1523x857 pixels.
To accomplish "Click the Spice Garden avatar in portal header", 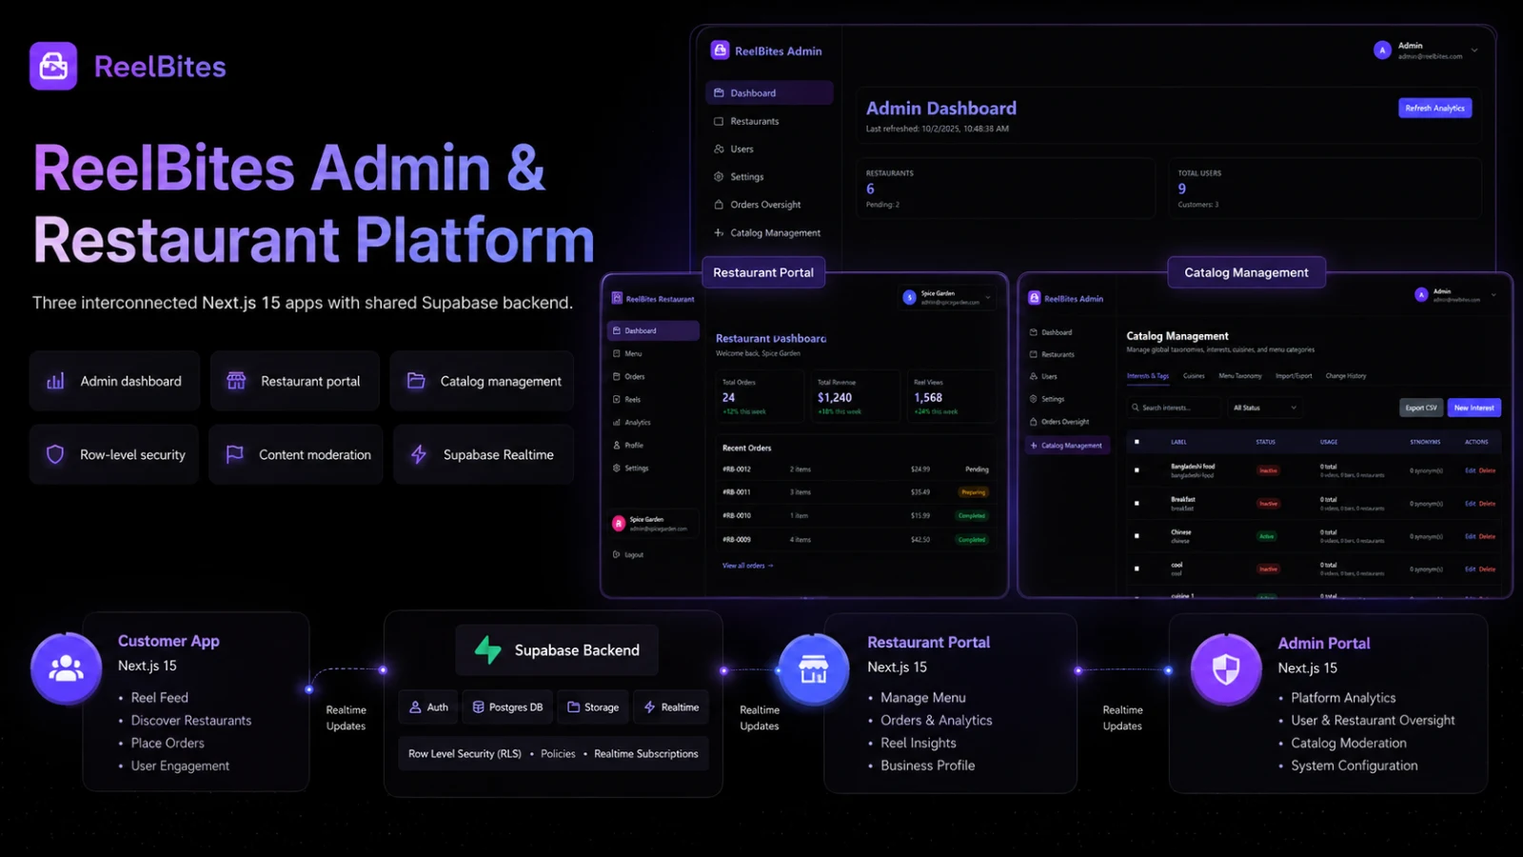I will click(909, 297).
